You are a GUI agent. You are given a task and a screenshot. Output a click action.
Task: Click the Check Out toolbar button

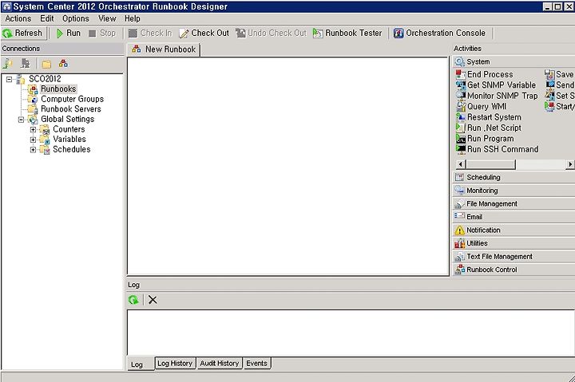[x=204, y=33]
